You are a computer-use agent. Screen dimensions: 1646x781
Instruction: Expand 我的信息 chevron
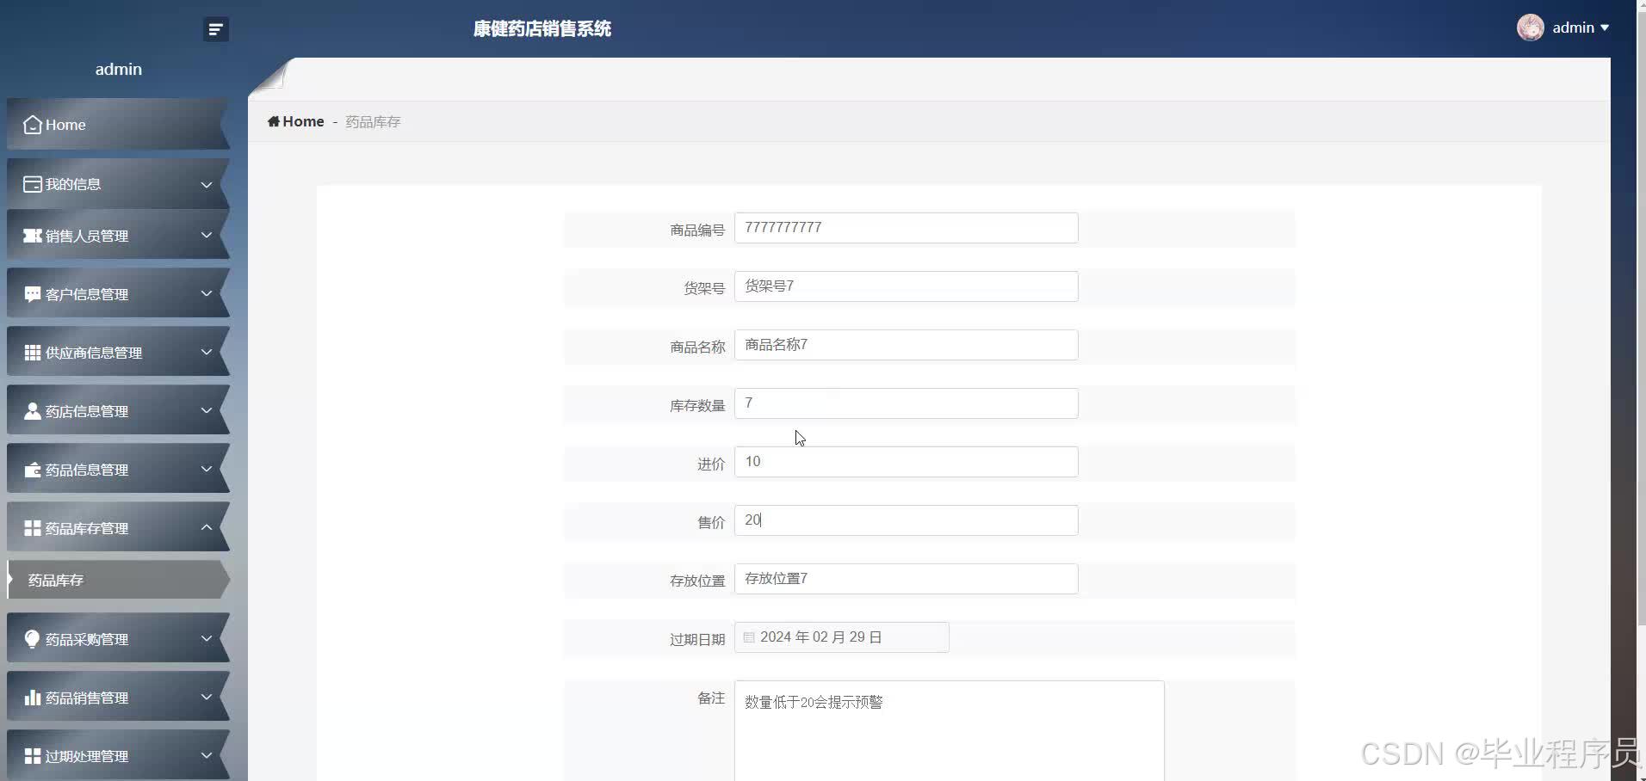207,184
